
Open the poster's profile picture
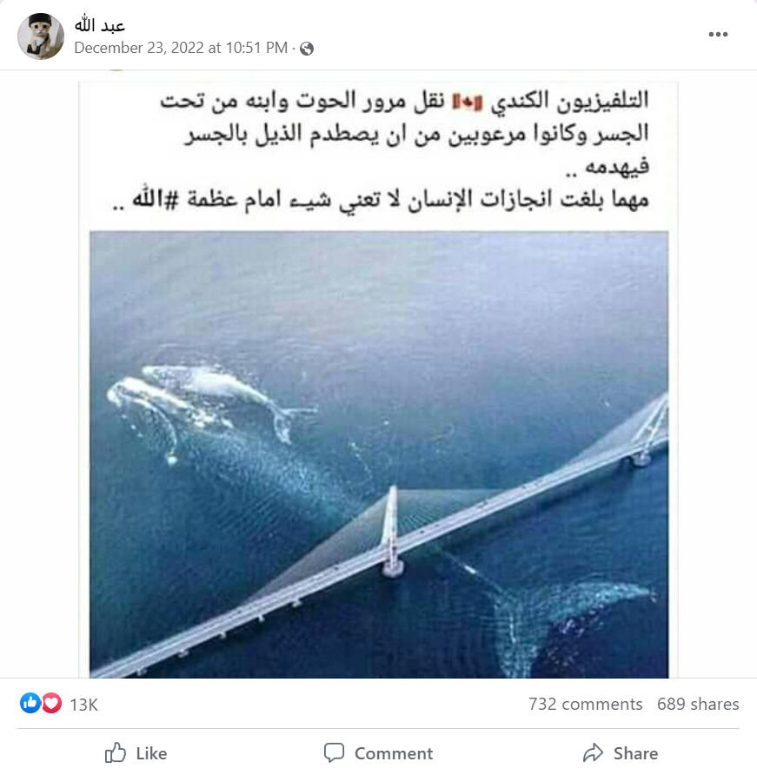(x=41, y=36)
